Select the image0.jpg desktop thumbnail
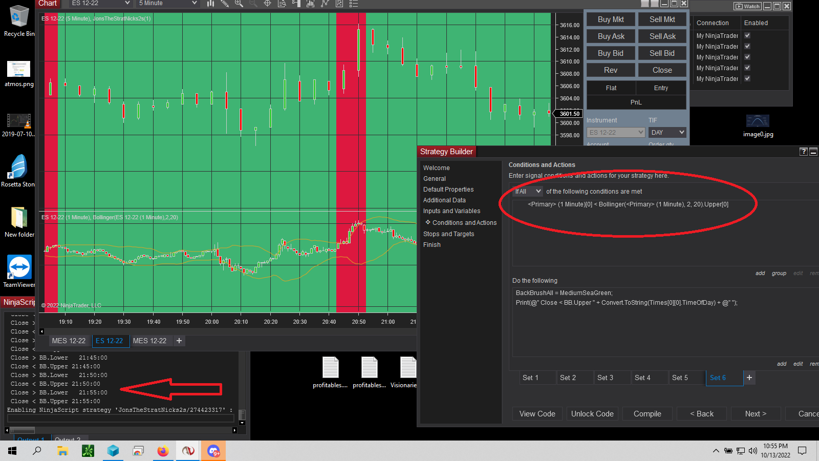This screenshot has height=461, width=819. 758,125
